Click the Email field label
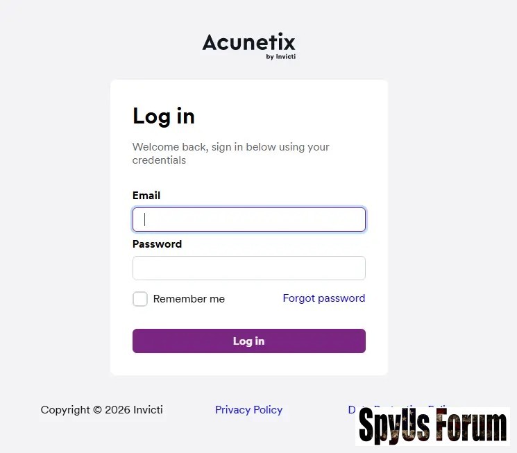Image resolution: width=517 pixels, height=453 pixels. pos(146,196)
